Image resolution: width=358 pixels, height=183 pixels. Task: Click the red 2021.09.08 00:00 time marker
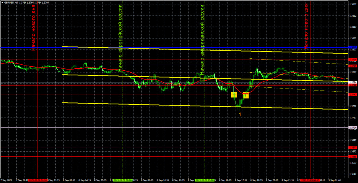click(x=38, y=180)
